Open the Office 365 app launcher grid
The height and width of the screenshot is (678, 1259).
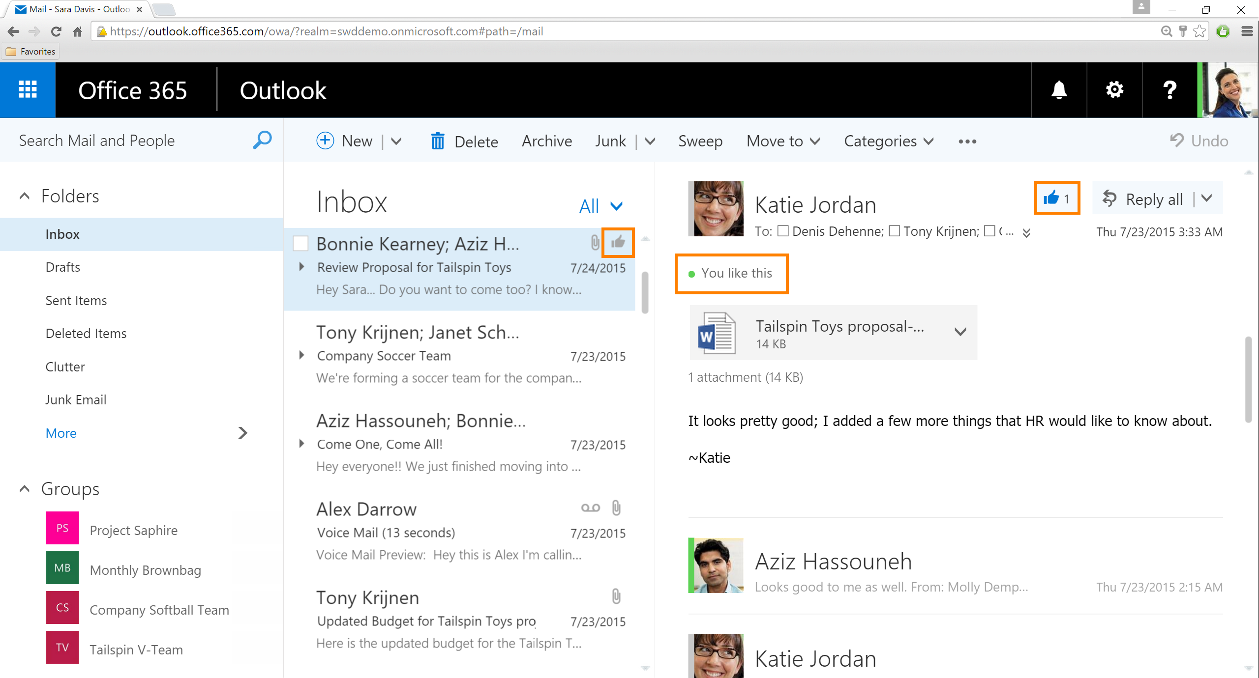tap(28, 90)
